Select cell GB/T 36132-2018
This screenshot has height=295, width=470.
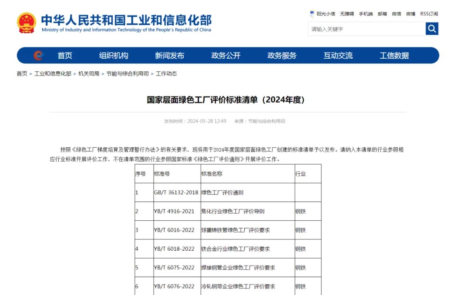176,192
